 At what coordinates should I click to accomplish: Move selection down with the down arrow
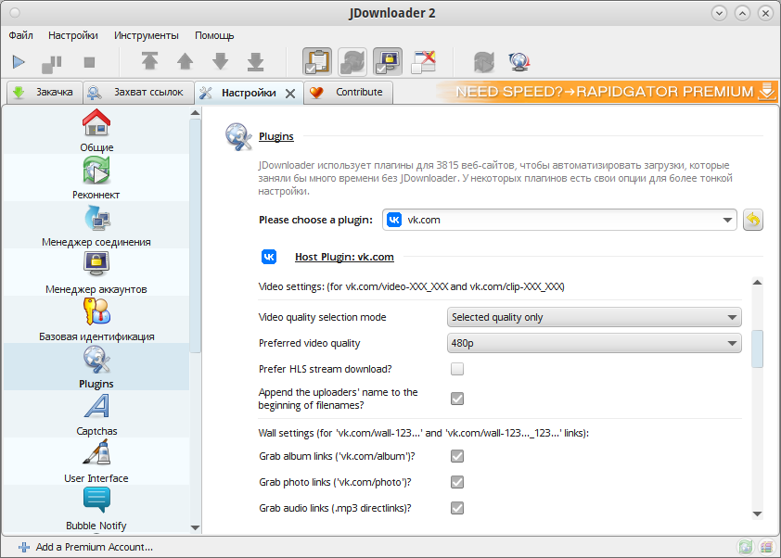coord(220,61)
